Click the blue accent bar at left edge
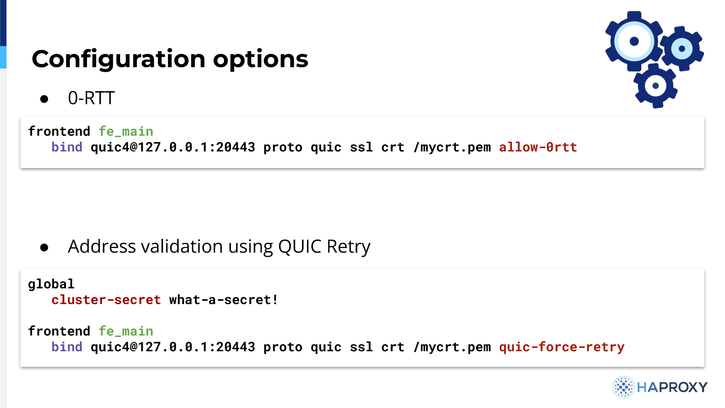Viewport: 725px width, 408px height. click(3, 34)
